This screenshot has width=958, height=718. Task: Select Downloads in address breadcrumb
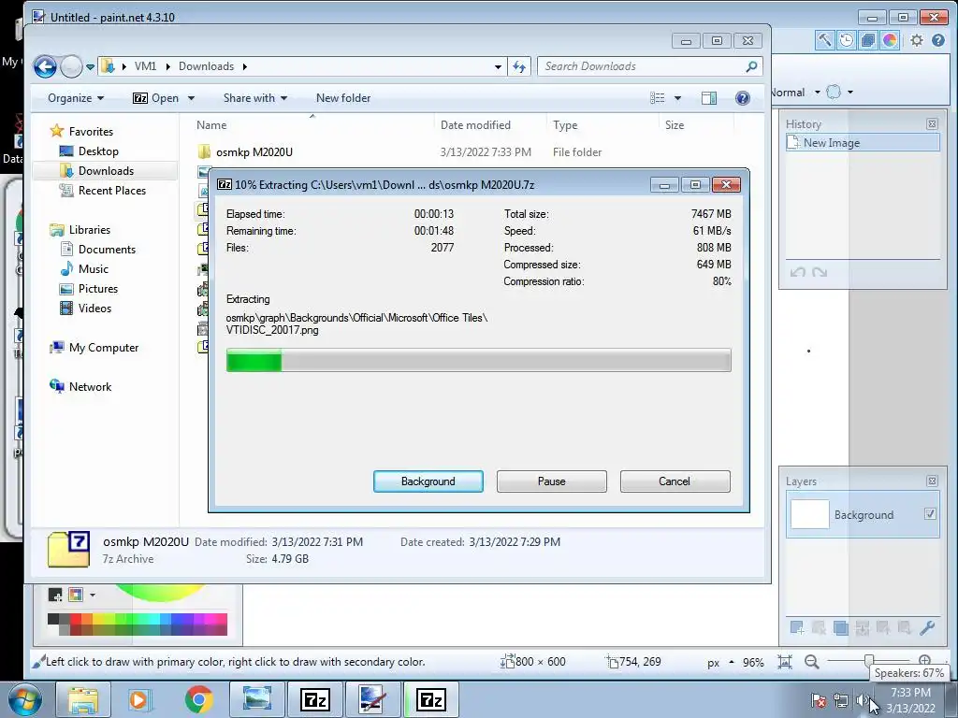(206, 66)
